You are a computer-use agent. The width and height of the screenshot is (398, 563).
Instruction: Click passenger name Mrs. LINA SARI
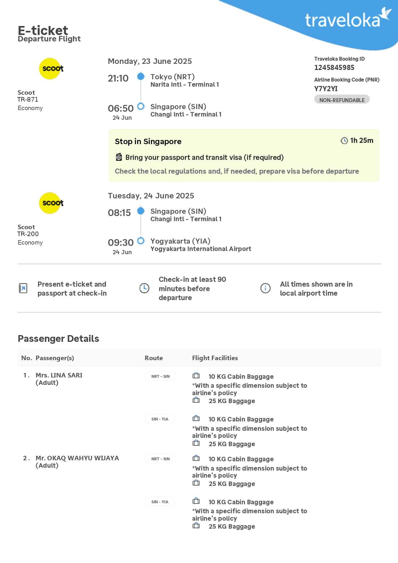(59, 375)
